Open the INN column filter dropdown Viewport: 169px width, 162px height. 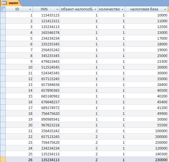(57, 10)
